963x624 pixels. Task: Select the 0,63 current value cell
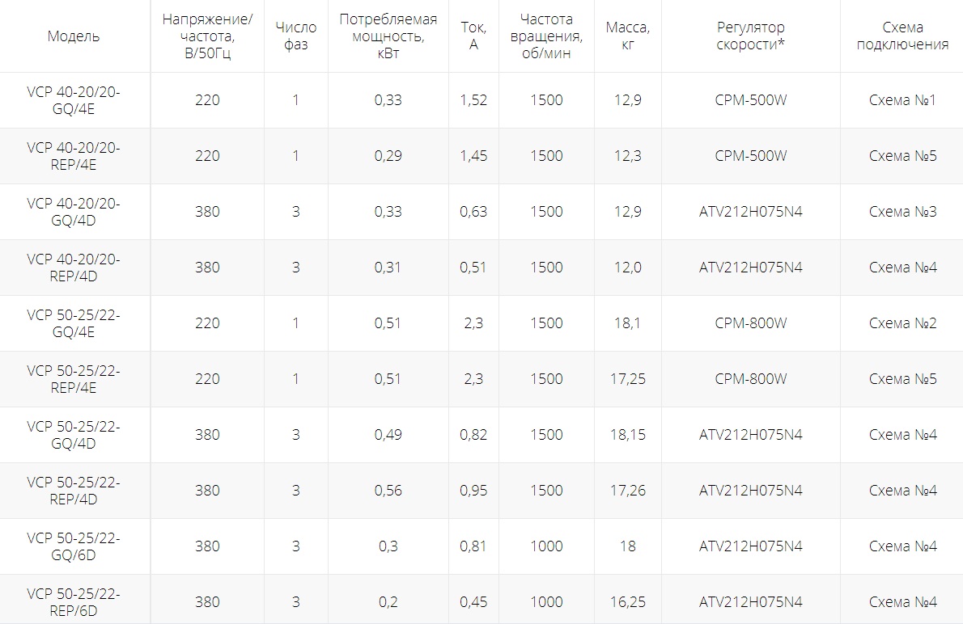(x=473, y=212)
